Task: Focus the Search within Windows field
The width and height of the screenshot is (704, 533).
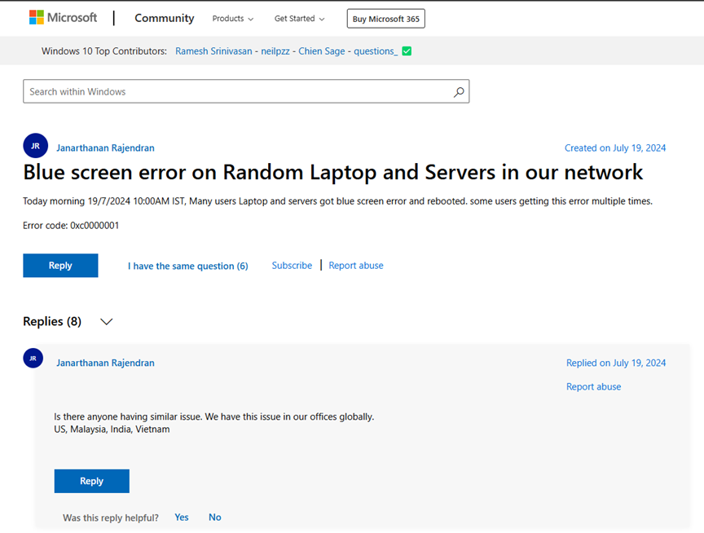Action: (x=236, y=92)
